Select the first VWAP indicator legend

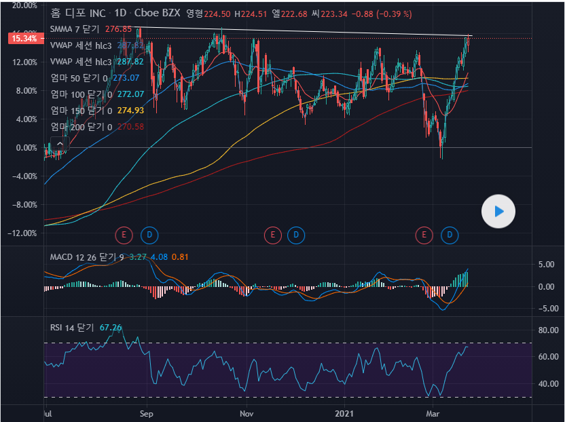point(80,45)
